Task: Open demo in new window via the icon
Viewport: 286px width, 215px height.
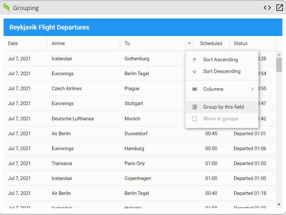Action: tap(279, 7)
